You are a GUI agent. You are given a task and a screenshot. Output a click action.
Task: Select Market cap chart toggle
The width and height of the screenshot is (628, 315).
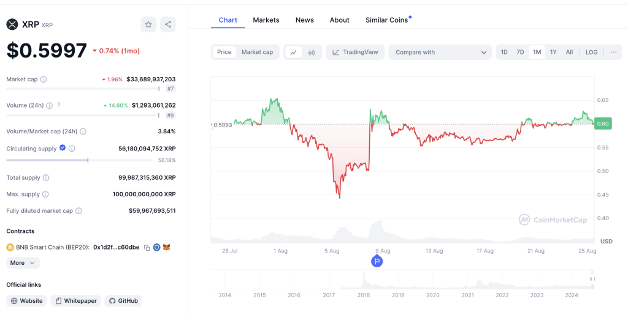click(257, 53)
